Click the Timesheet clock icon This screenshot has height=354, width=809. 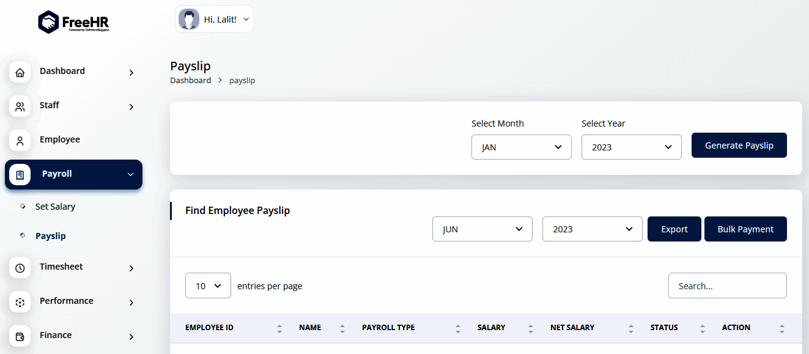20,268
